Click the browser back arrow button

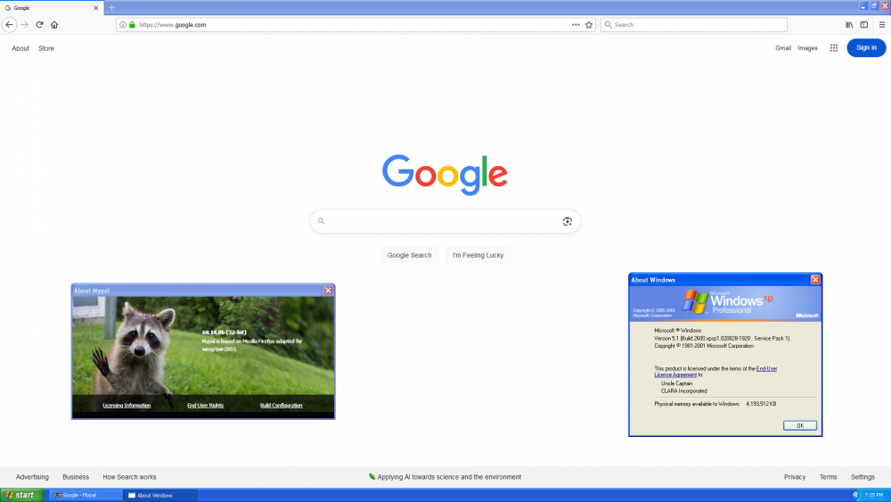[x=10, y=25]
